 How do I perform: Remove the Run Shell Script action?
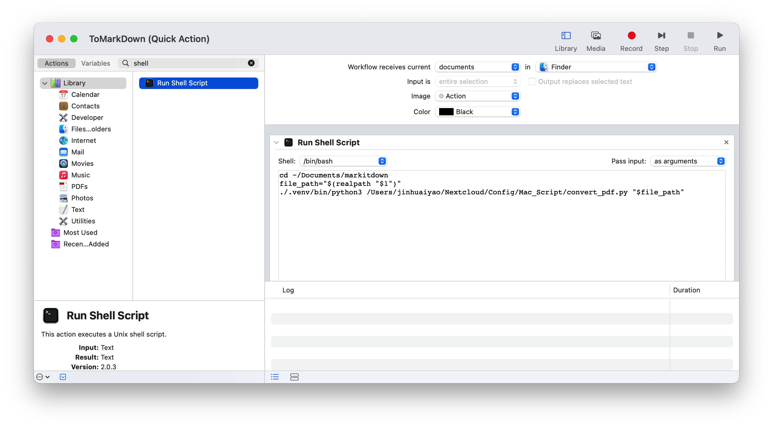[726, 142]
